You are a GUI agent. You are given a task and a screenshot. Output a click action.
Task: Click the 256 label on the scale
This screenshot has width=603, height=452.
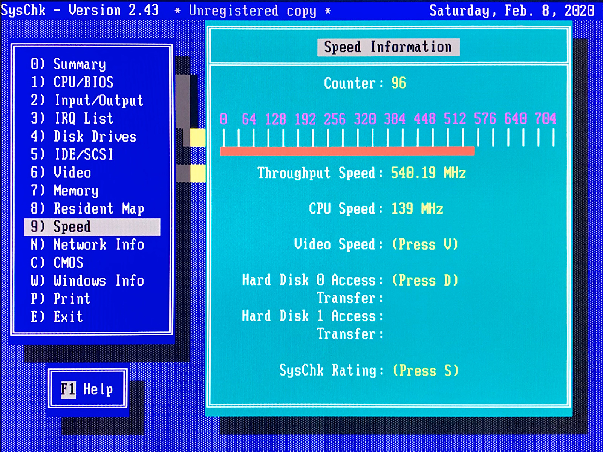[x=335, y=119]
